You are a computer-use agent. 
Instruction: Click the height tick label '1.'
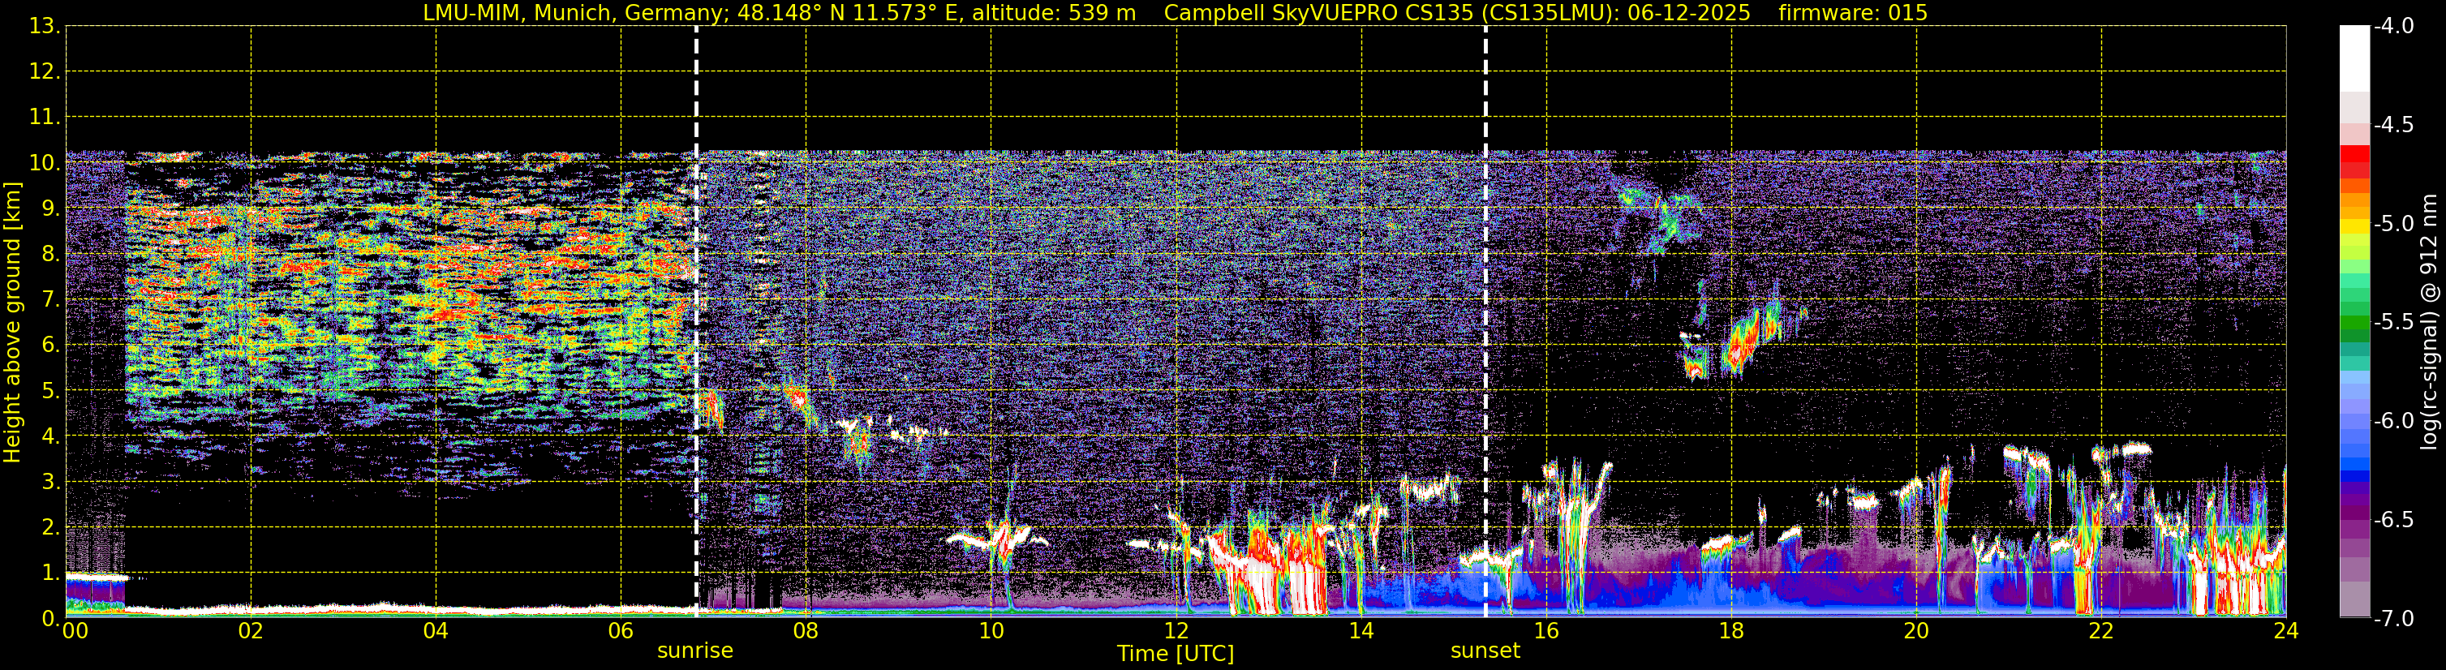click(49, 573)
